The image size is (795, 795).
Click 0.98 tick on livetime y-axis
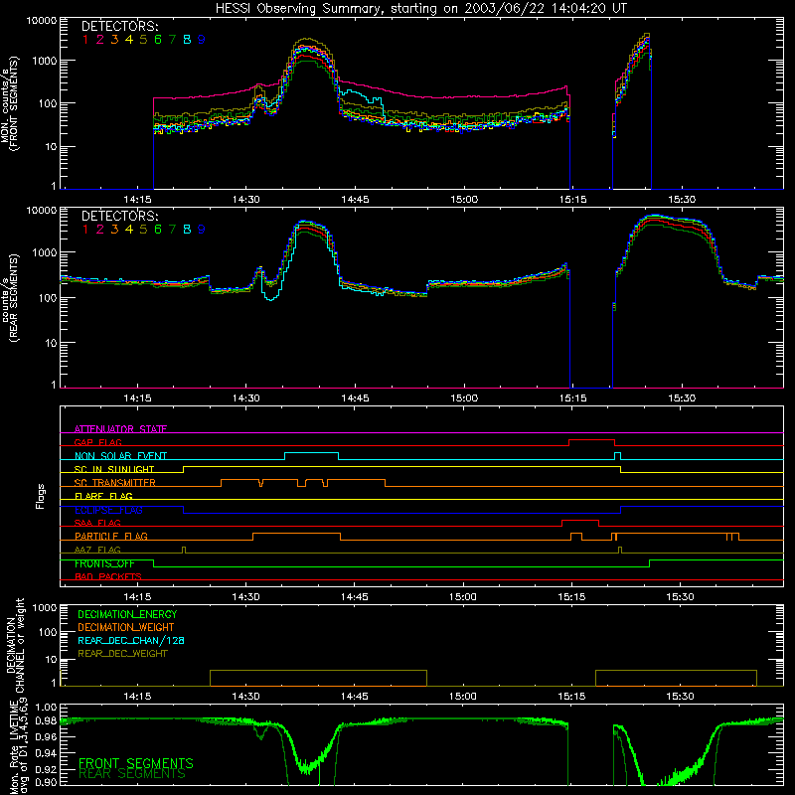click(46, 721)
